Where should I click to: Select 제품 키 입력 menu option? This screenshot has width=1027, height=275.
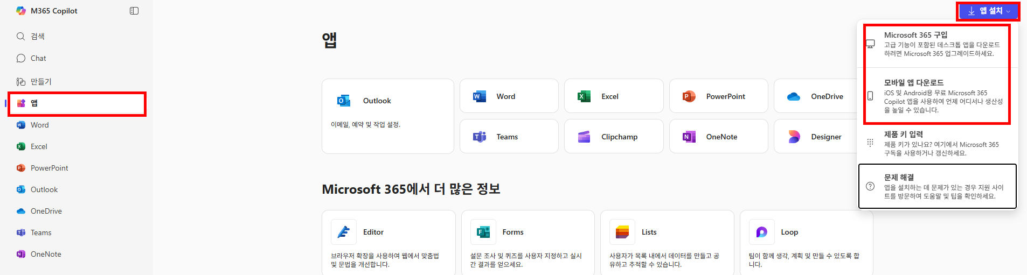pos(938,143)
